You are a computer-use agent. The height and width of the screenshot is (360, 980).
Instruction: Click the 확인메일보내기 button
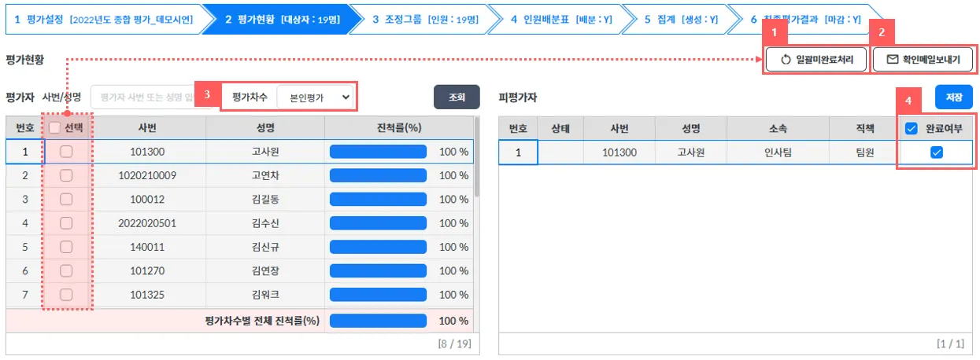[923, 60]
